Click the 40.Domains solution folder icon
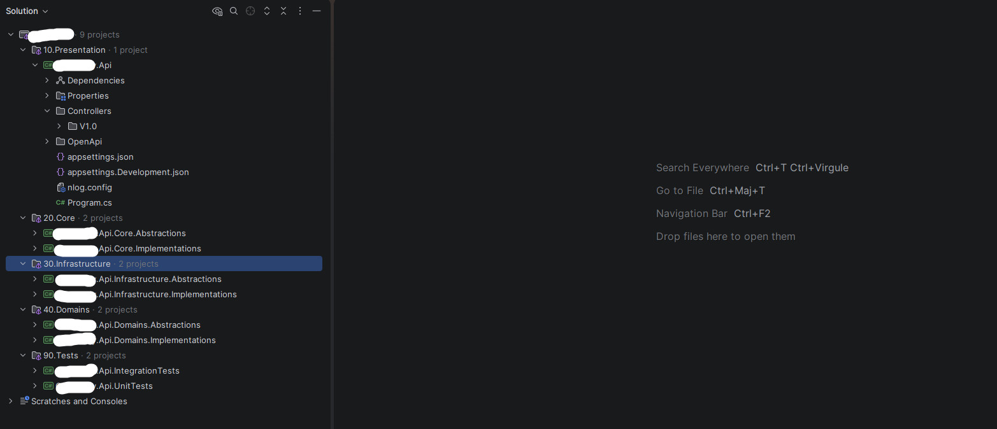 (36, 309)
